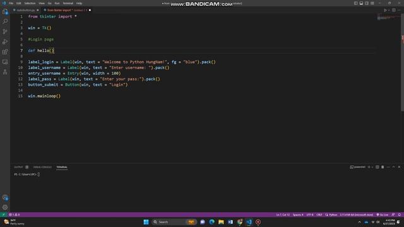Select Python 3.11.4 interpreter in status bar
Screen dimensions: 404x227
(356, 214)
